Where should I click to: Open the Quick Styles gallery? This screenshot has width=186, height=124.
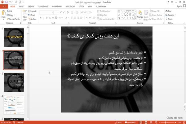(x=146, y=16)
